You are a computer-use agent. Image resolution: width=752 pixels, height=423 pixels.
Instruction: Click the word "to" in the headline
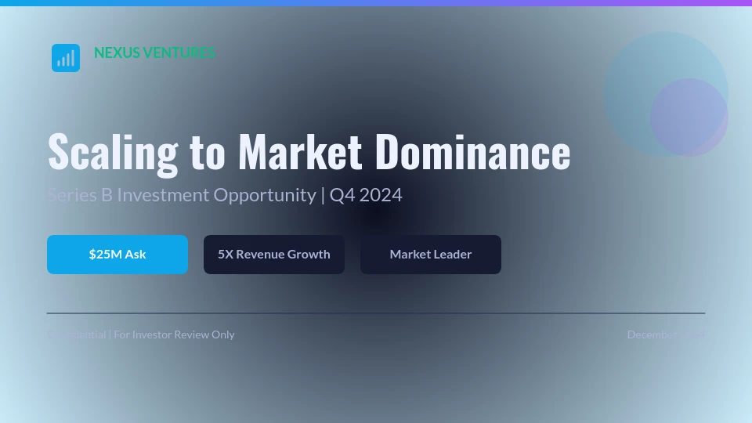[208, 152]
